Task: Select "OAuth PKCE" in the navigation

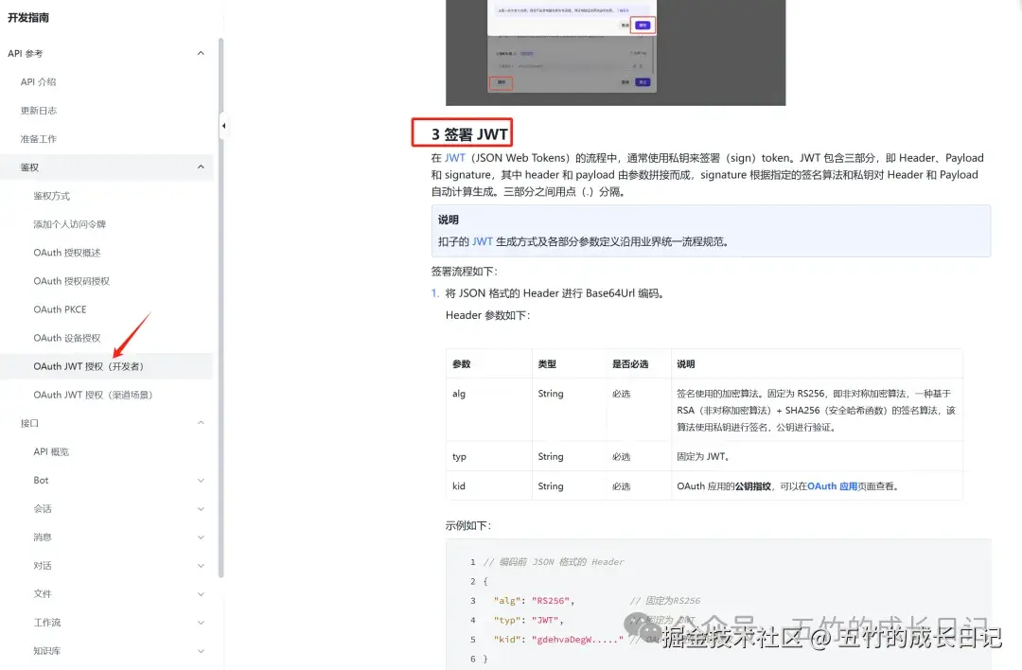Action: [60, 309]
